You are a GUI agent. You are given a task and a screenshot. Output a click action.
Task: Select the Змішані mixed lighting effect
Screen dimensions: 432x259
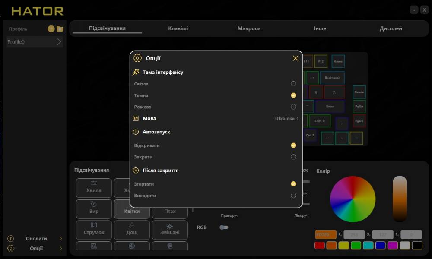(x=170, y=230)
